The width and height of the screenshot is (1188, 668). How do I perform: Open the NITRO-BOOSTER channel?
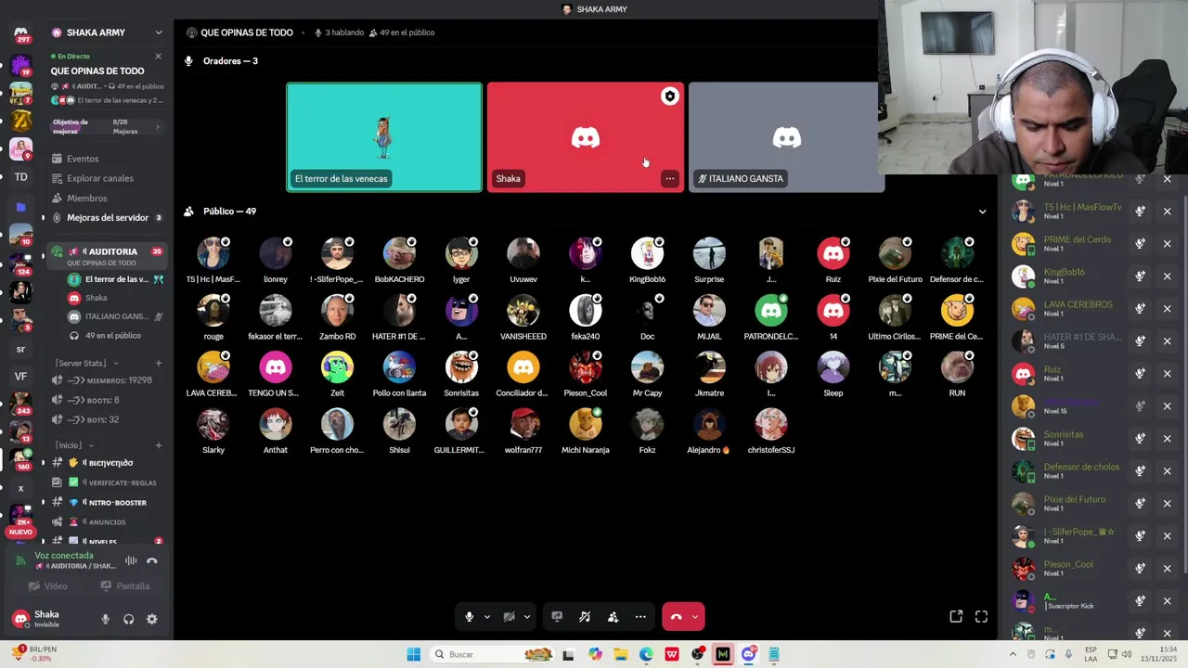pyautogui.click(x=107, y=503)
